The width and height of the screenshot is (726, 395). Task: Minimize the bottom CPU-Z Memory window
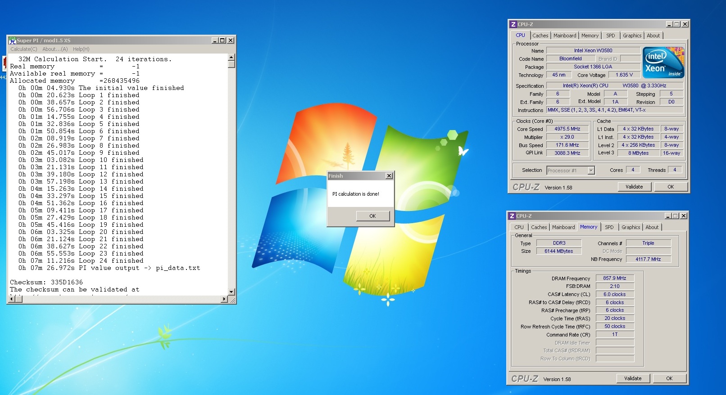click(x=668, y=216)
